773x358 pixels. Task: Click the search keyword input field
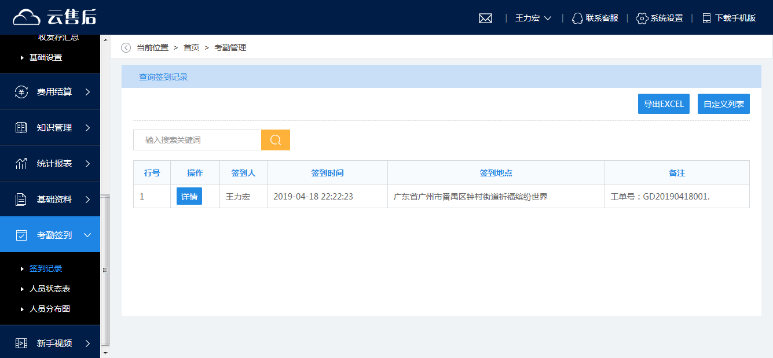197,140
